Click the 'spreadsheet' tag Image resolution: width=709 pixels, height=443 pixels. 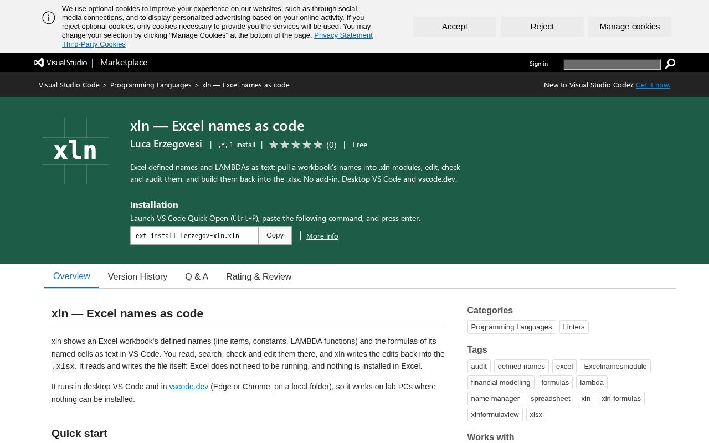click(551, 399)
